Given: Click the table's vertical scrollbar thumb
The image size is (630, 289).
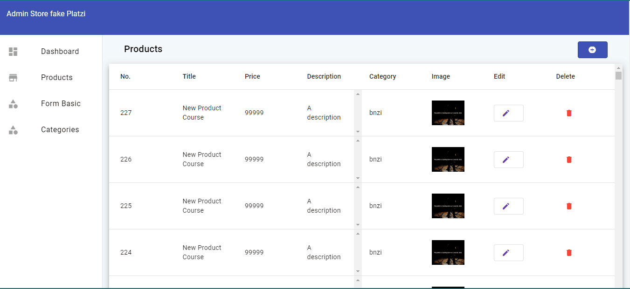Looking at the screenshot, I should [618, 76].
